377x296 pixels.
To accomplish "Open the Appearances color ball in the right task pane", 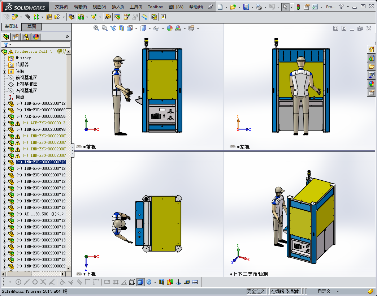I will (371, 84).
